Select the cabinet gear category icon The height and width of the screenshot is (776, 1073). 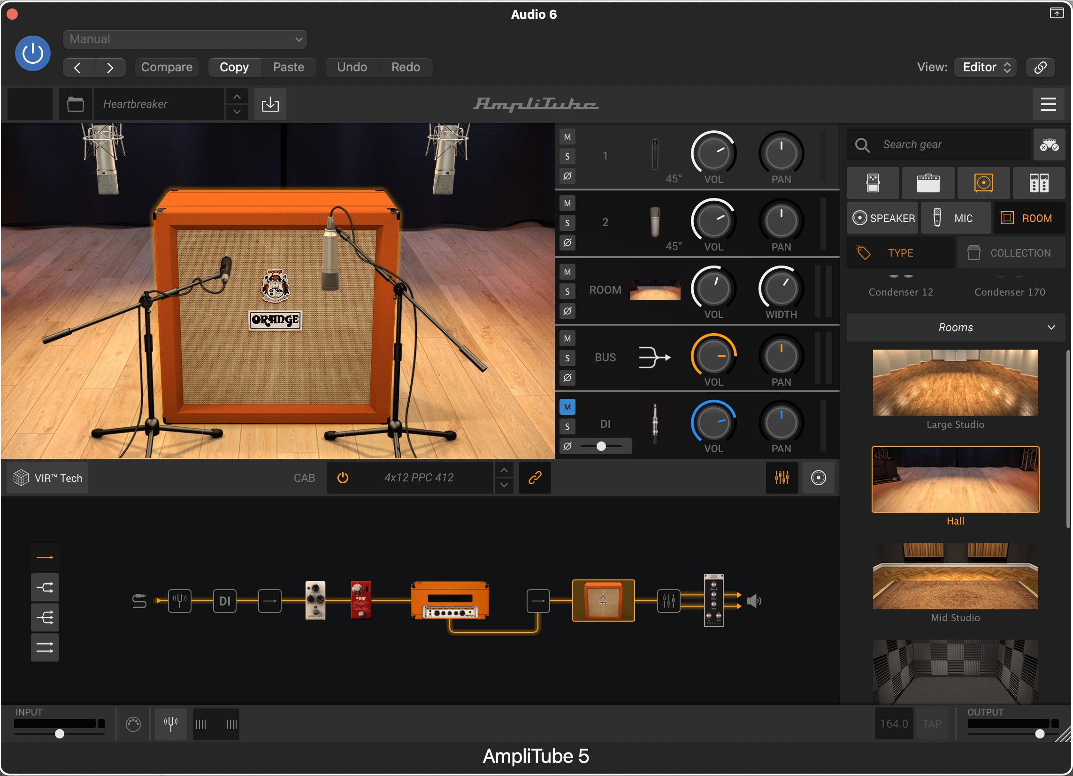[984, 183]
